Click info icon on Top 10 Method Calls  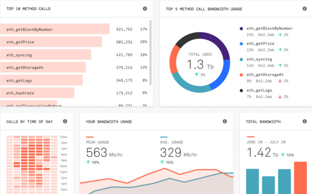pyautogui.click(x=145, y=9)
